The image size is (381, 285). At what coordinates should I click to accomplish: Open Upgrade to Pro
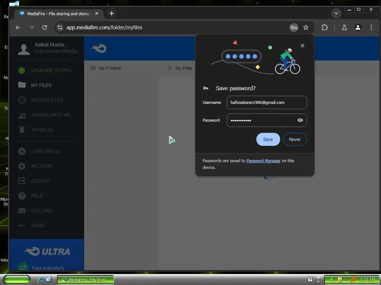point(45,70)
